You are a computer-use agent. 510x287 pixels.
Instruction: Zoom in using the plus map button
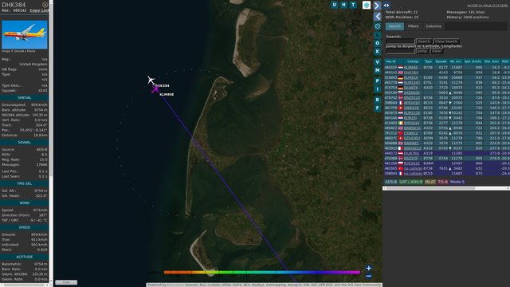tap(368, 268)
